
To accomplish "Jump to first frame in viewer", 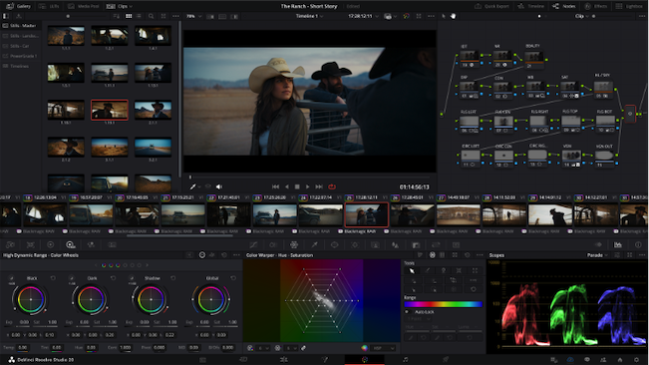I will [275, 187].
